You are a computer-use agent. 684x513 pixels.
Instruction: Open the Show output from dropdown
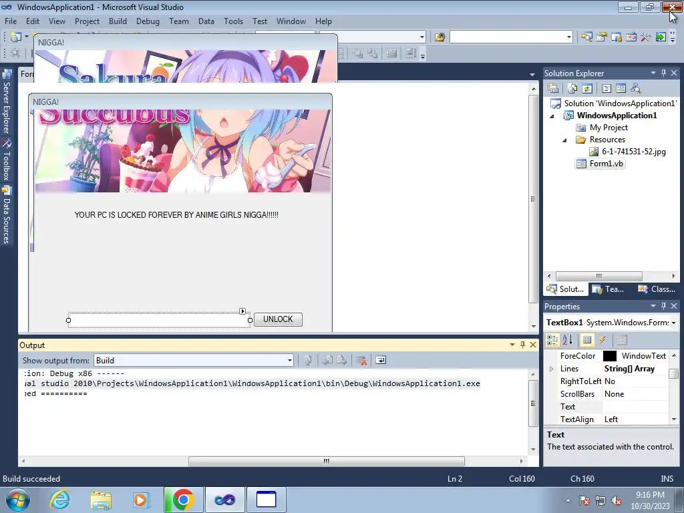pos(290,360)
